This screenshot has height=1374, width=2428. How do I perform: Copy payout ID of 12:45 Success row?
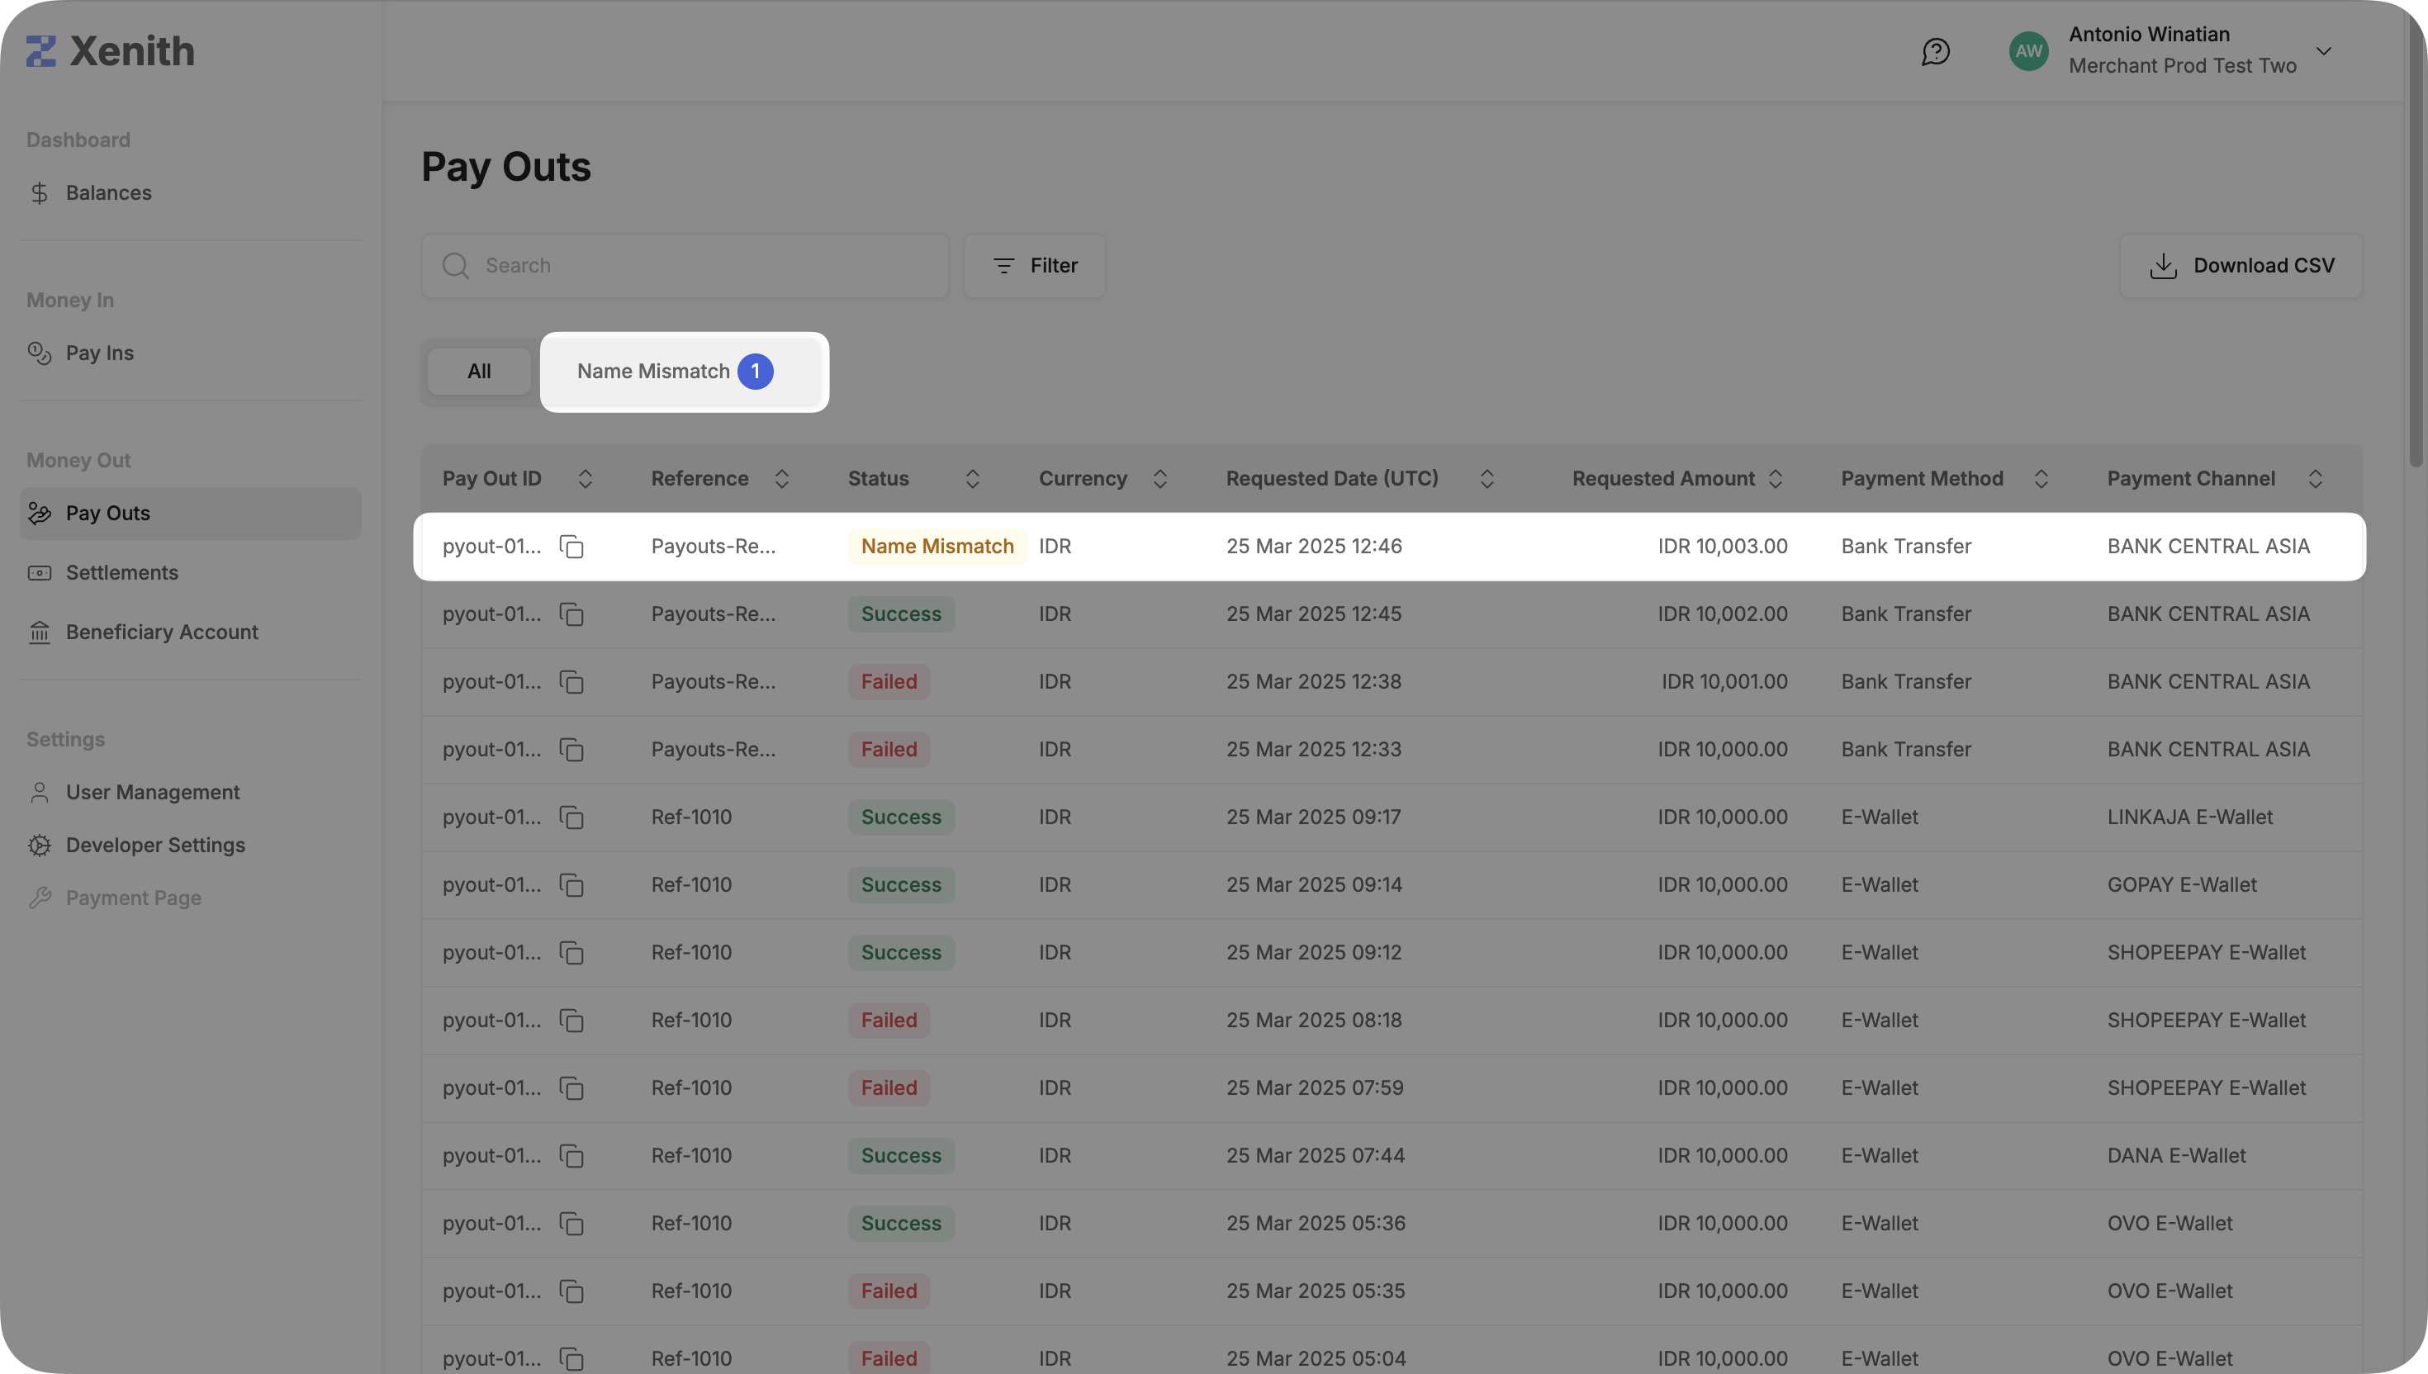[571, 614]
